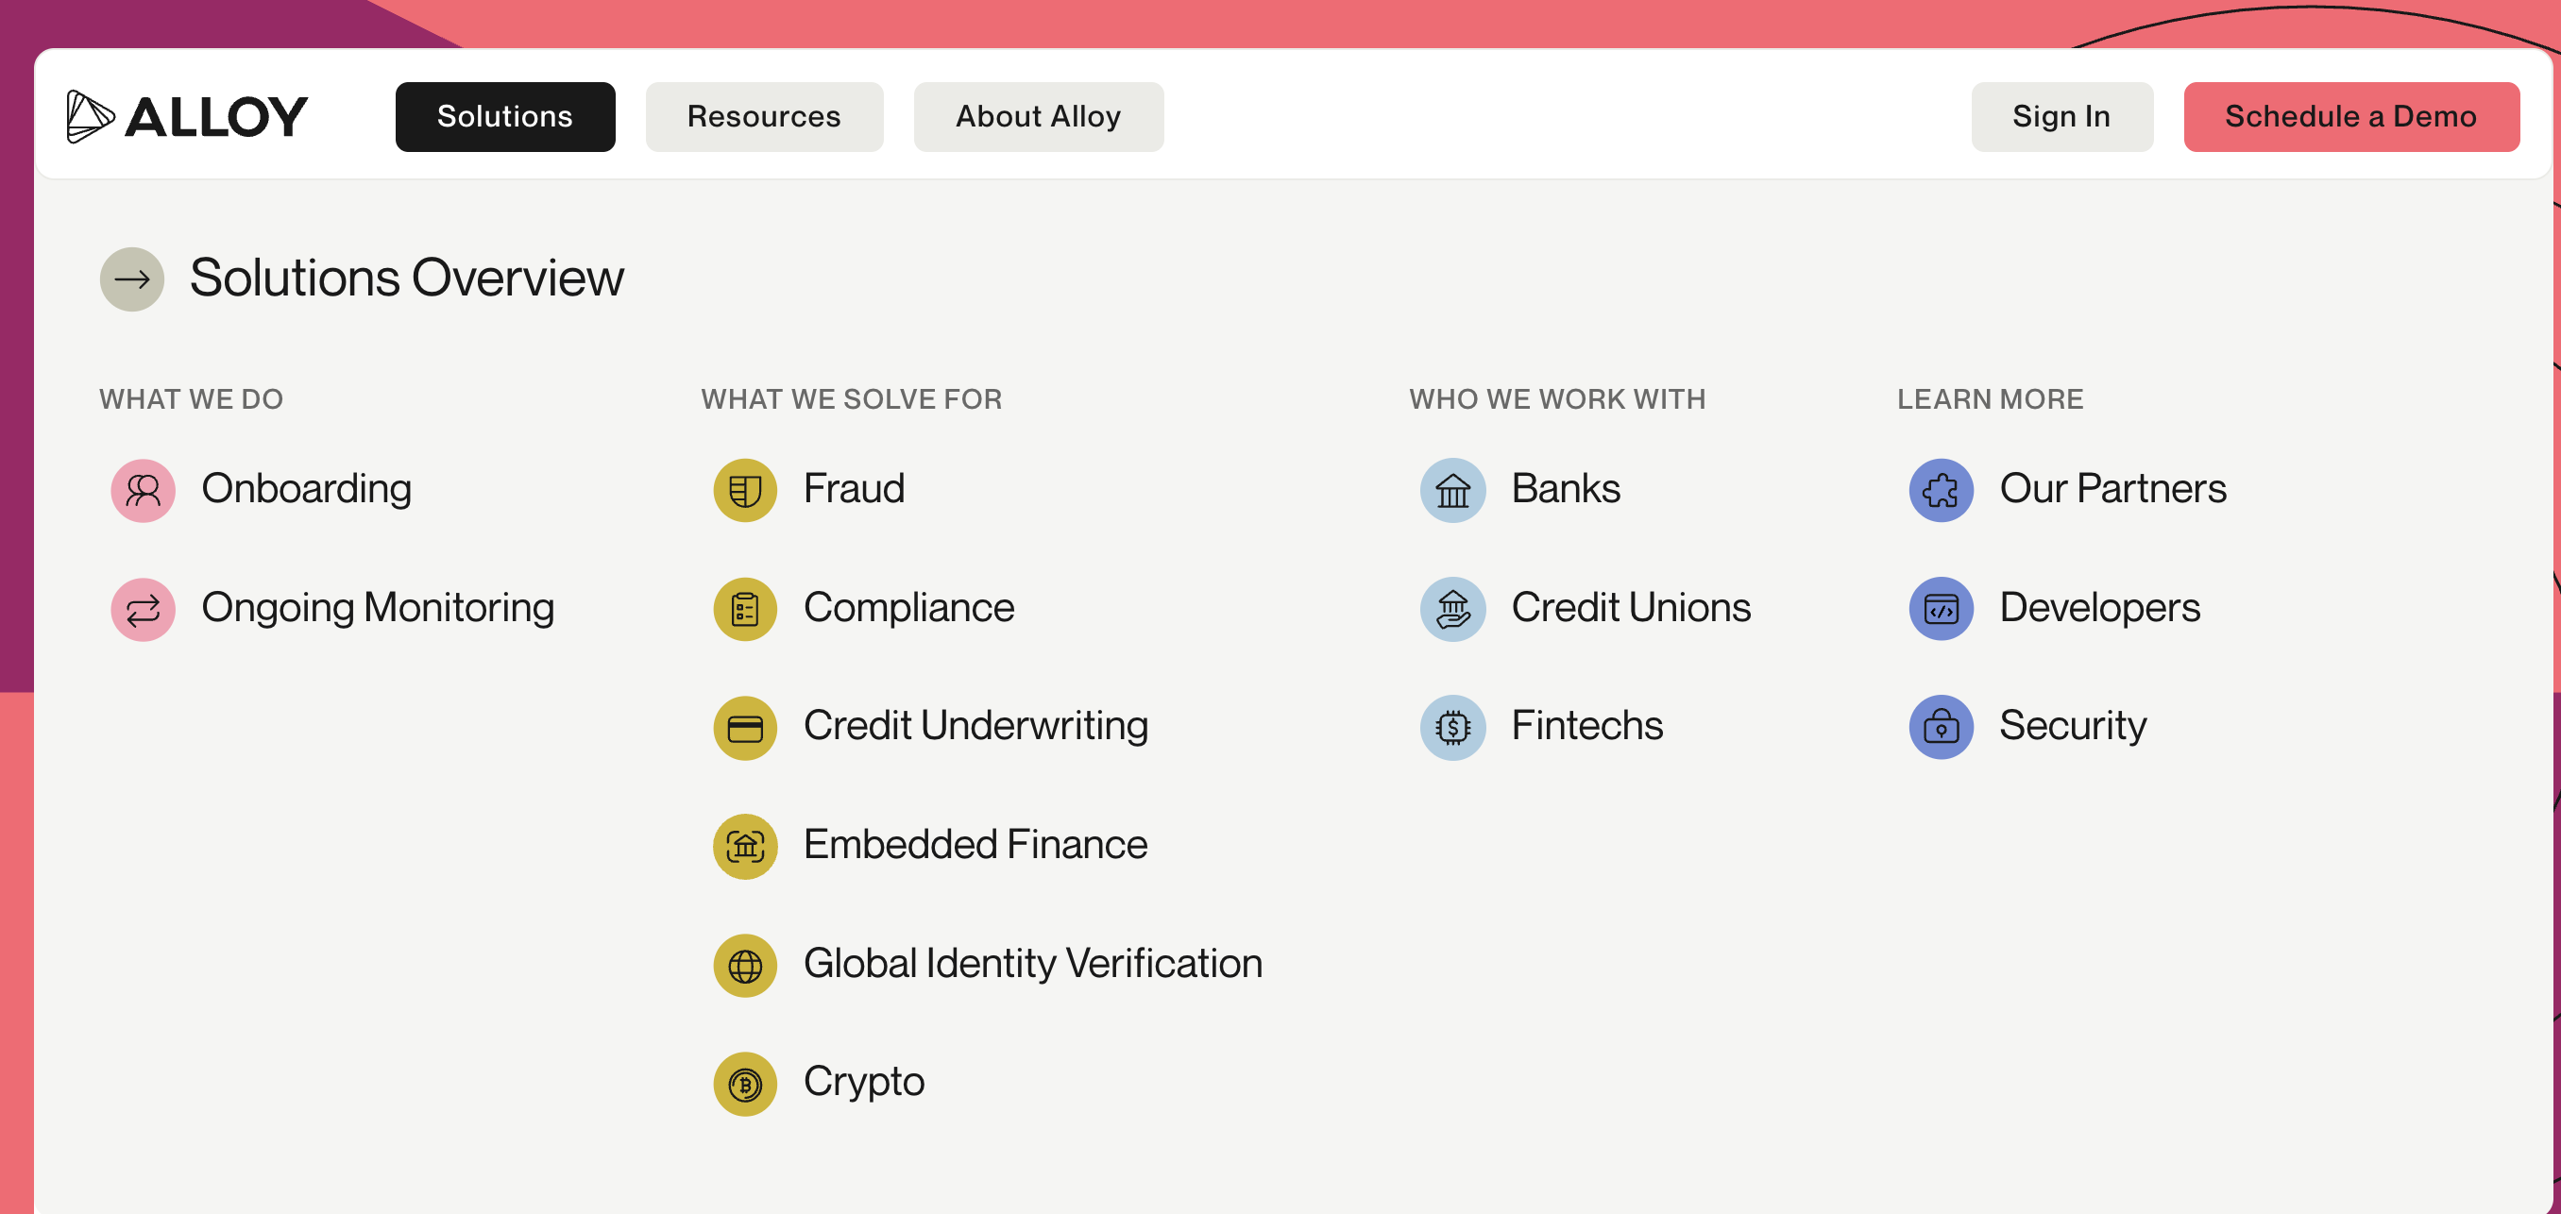Screen dimensions: 2561x1214
Task: Click the Onboarding people icon
Action: coord(144,490)
